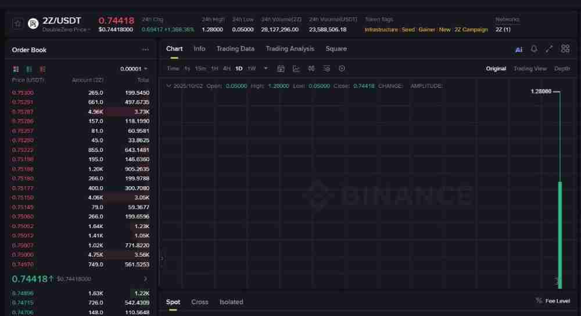Switch to the Trading Data tab
Screen dimensions: 581x316
[235, 49]
